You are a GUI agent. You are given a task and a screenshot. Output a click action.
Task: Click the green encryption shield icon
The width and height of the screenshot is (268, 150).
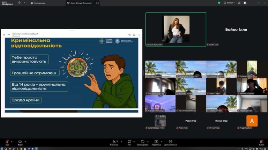point(219,3)
